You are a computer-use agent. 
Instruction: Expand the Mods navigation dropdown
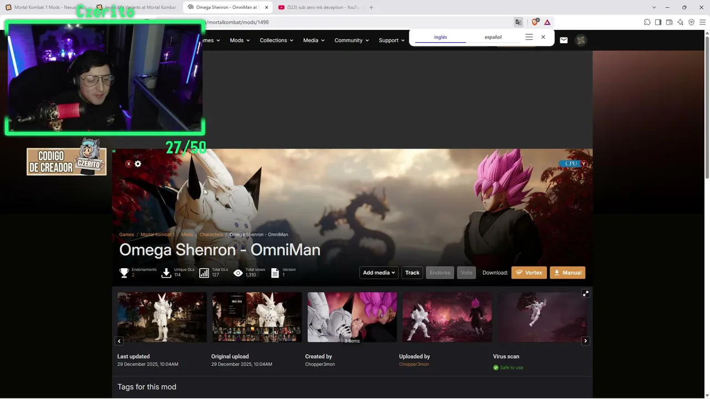coord(240,40)
